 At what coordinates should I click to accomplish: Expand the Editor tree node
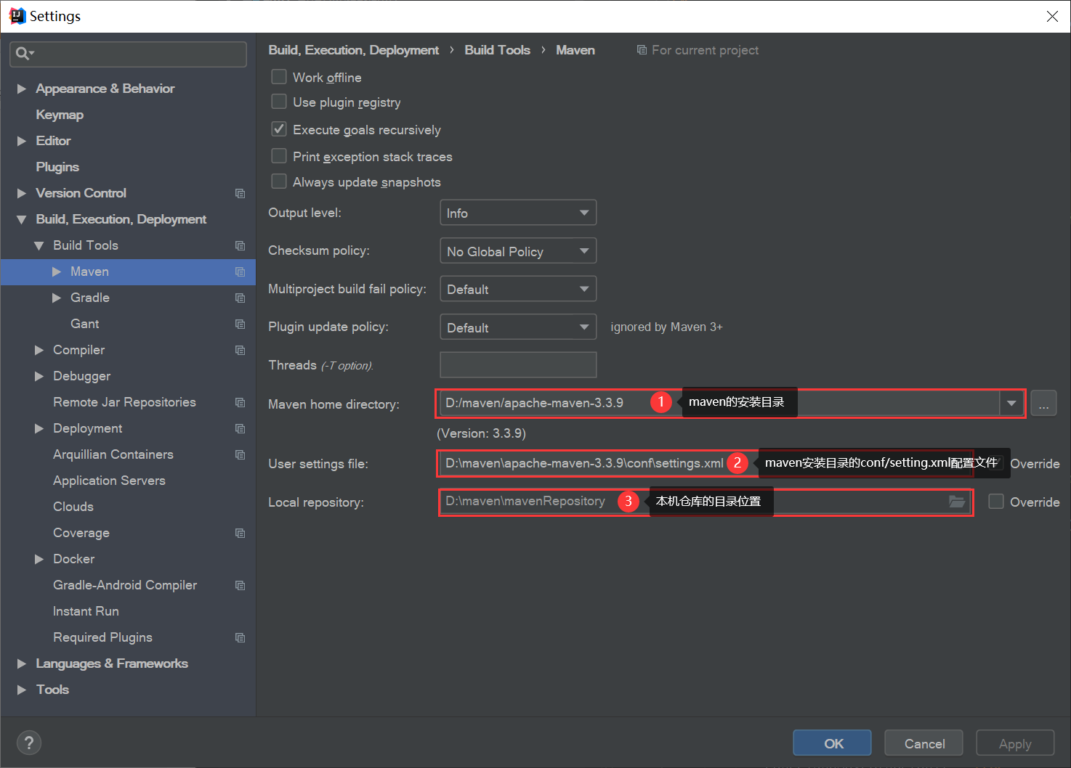coord(22,141)
